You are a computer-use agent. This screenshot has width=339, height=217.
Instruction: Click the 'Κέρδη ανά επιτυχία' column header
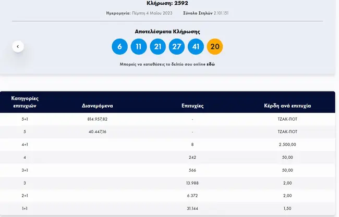[x=287, y=106]
